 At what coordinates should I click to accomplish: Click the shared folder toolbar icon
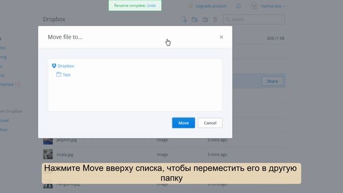[205, 19]
